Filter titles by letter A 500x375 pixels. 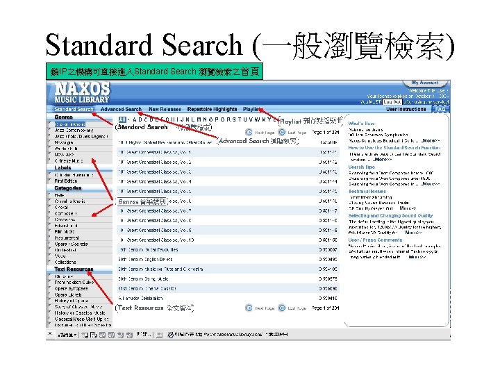135,119
